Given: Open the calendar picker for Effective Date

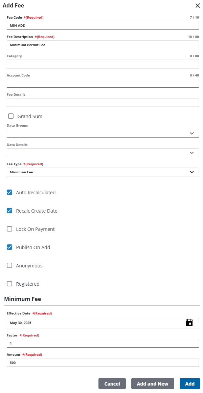Looking at the screenshot, I should point(189,322).
